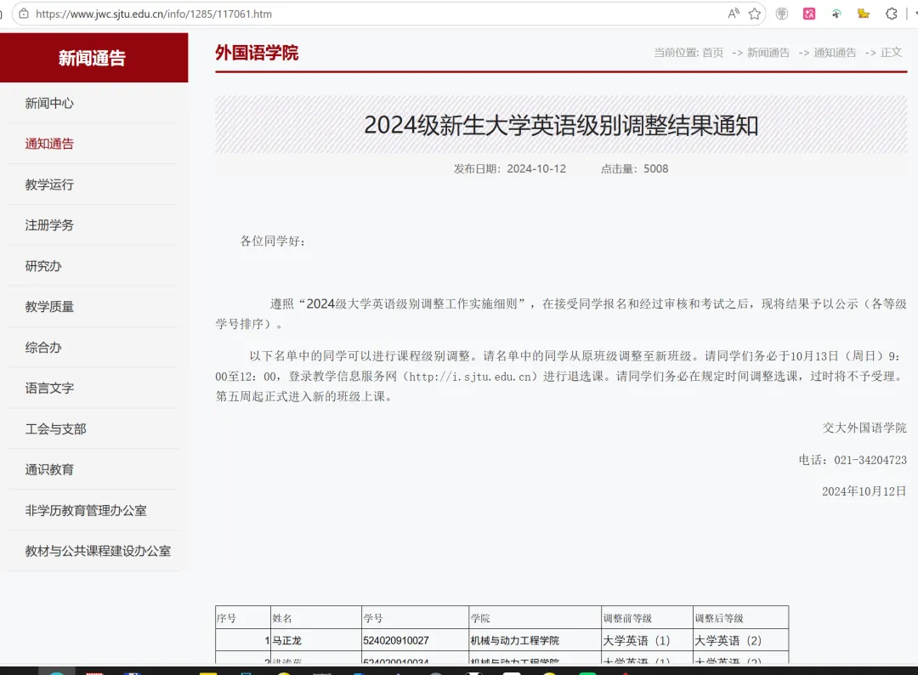Click publication date 2024-10-12

536,168
